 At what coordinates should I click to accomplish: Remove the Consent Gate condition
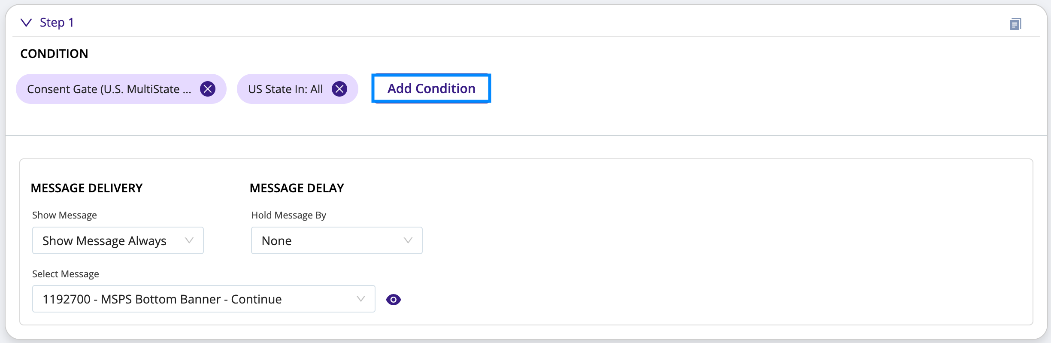(208, 89)
